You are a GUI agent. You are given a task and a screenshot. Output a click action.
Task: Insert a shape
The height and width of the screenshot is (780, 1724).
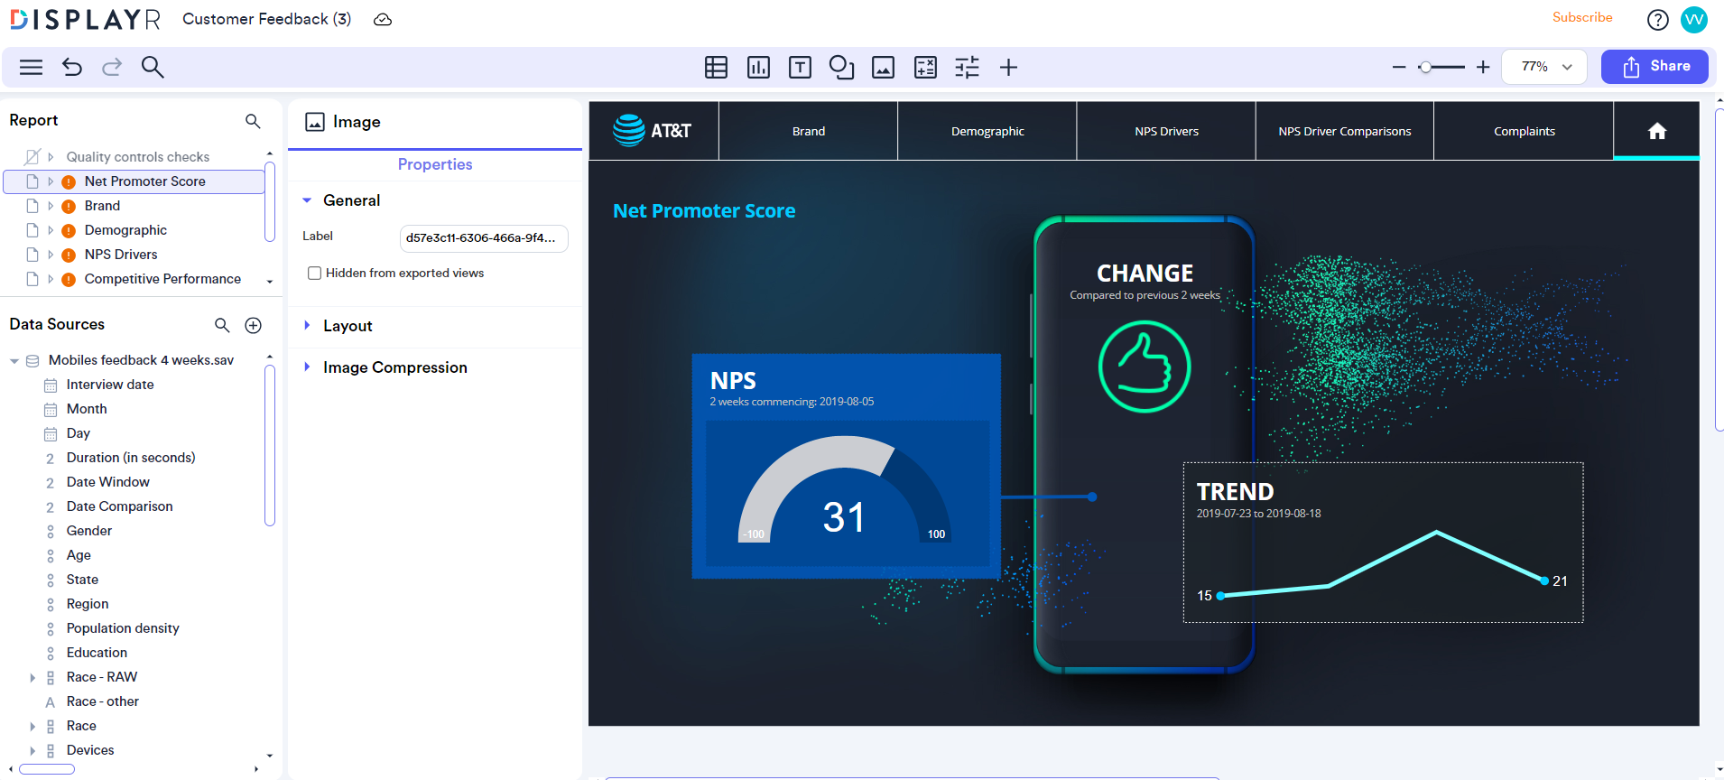tap(841, 67)
